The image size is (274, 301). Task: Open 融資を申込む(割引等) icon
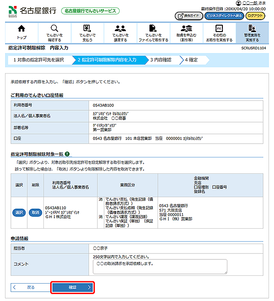tap(186, 29)
